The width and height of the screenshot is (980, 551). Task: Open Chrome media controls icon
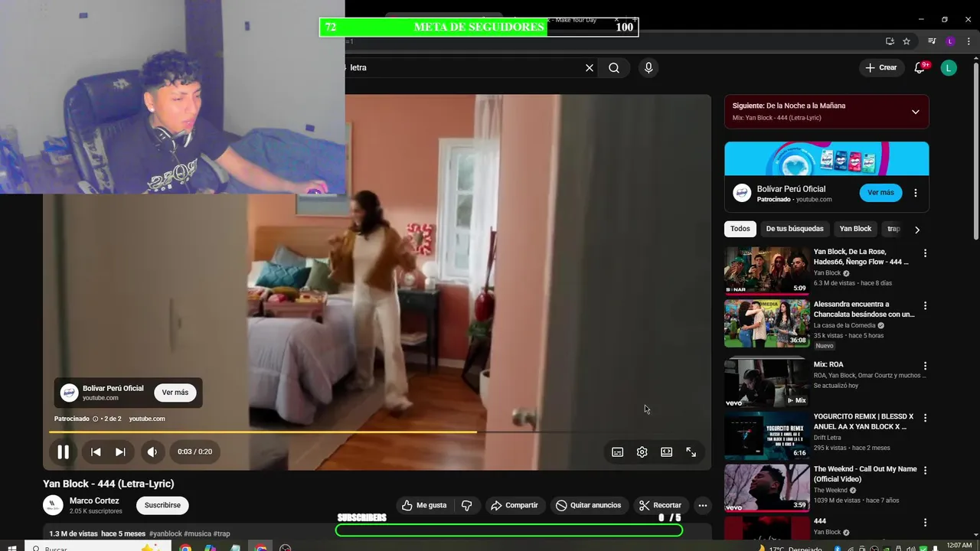coord(932,41)
